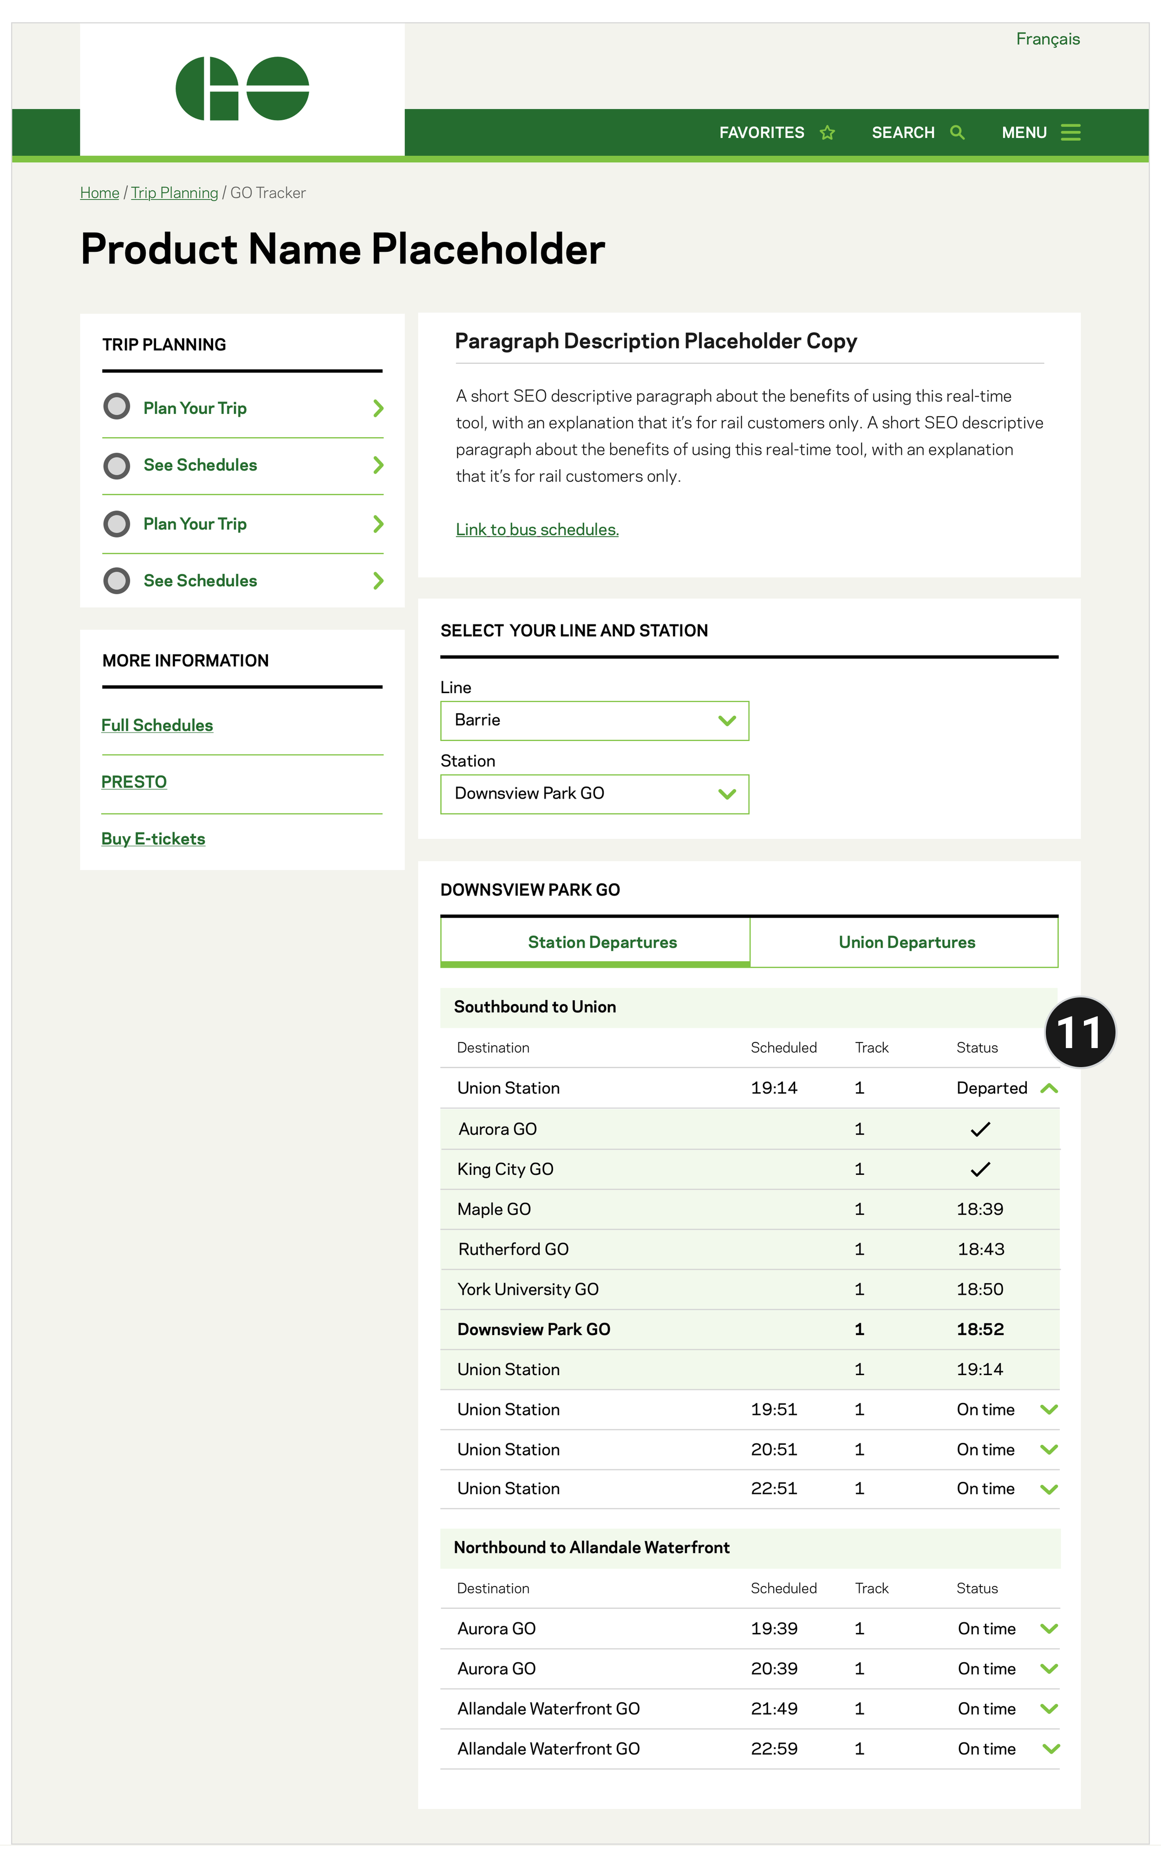Viewport: 1161px width, 1868px height.
Task: Expand the 19:39 Aurora GO row
Action: coord(1049,1628)
